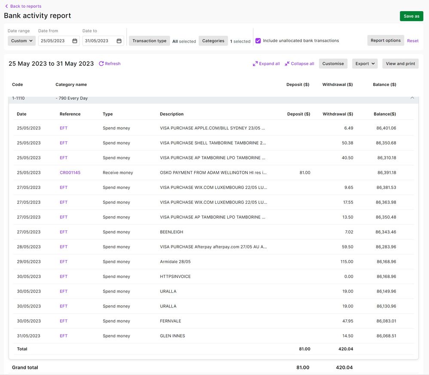Open the Date from calendar icon
This screenshot has height=375, width=429.
(75, 41)
